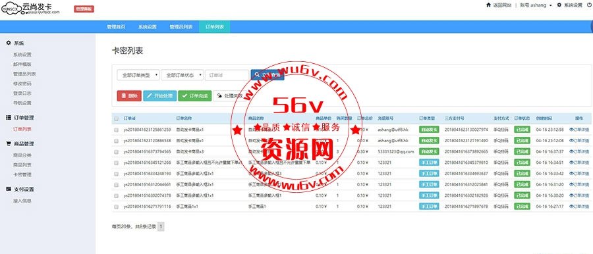Check the box for order ys2018041616334248193
Viewport: 593px width, 254px height.
pos(117,174)
